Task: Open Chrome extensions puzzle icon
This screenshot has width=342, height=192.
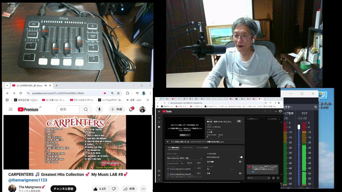Action: pyautogui.click(x=127, y=93)
